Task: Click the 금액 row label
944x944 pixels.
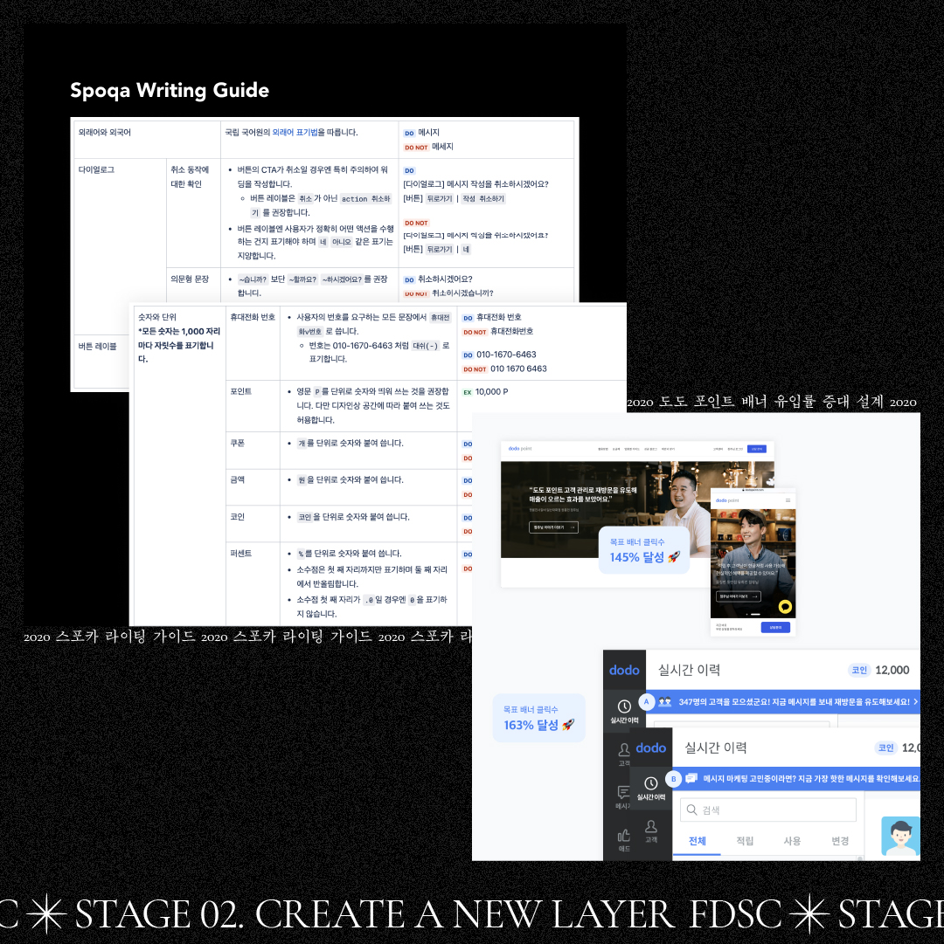Action: click(x=238, y=479)
